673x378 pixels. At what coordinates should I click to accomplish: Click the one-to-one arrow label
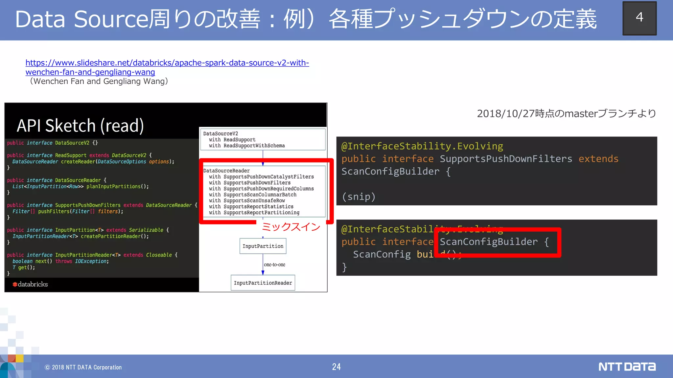coord(275,265)
